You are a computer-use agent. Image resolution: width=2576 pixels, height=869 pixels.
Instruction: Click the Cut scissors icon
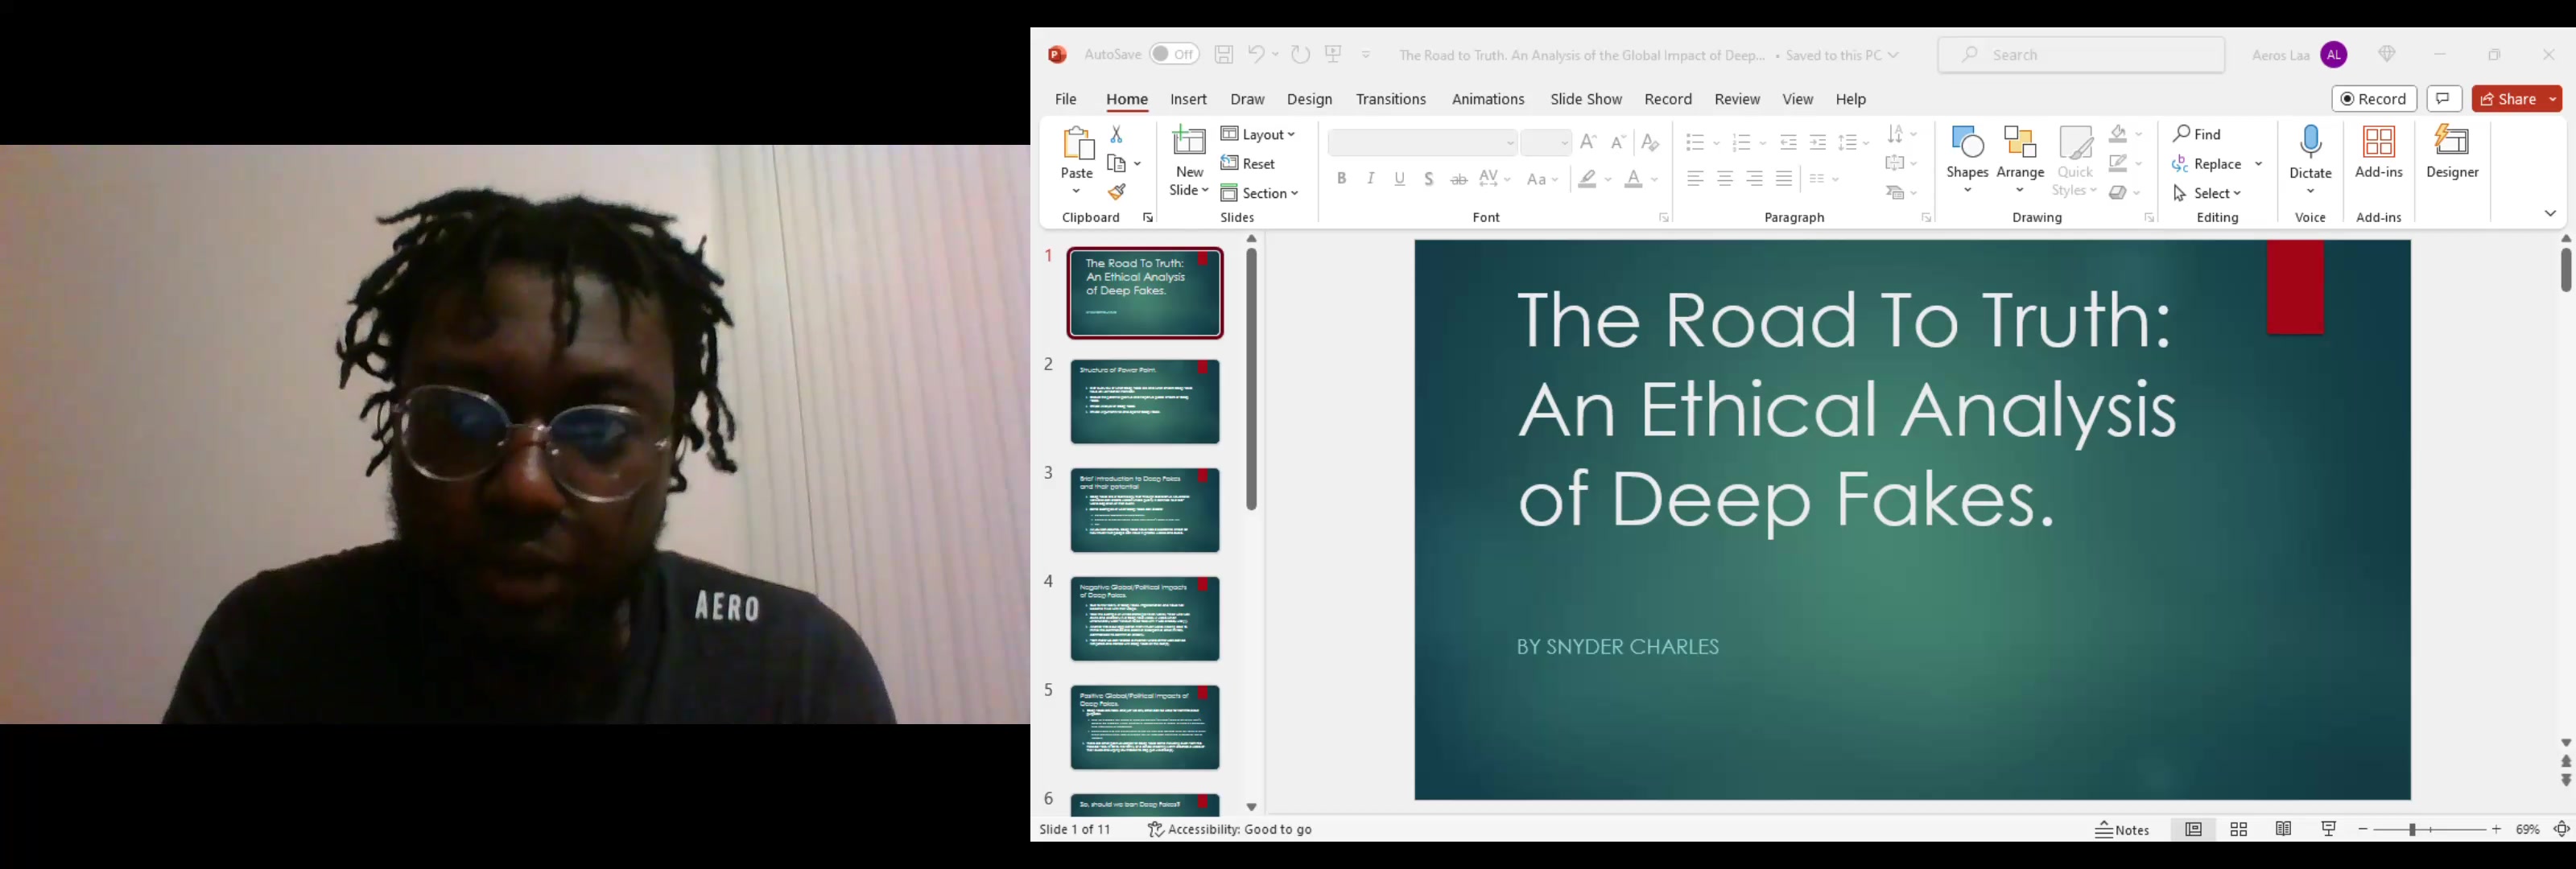pos(1117,133)
